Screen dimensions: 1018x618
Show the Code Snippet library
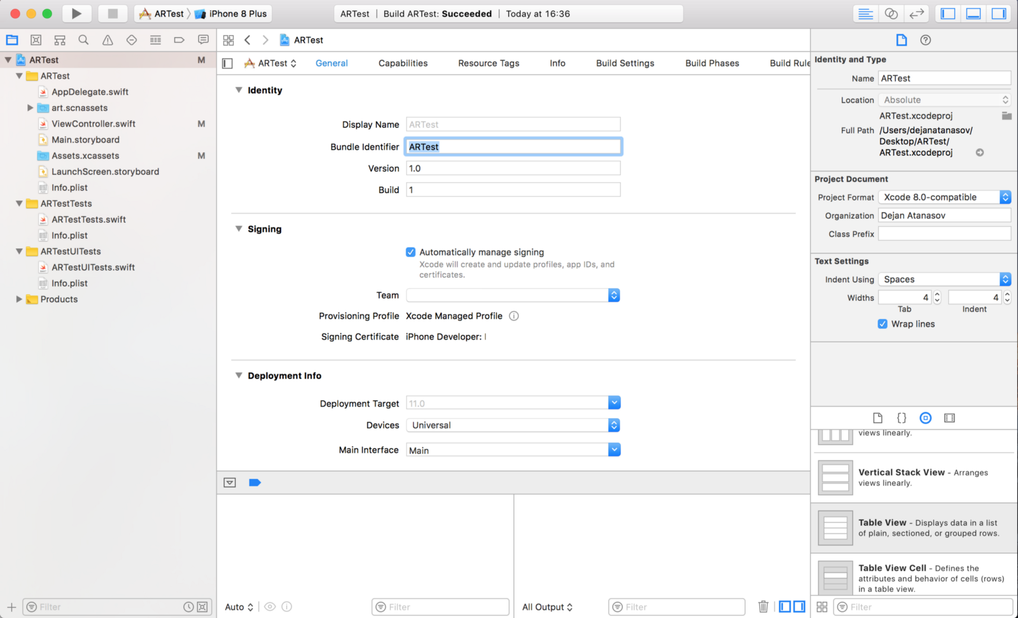click(x=902, y=418)
